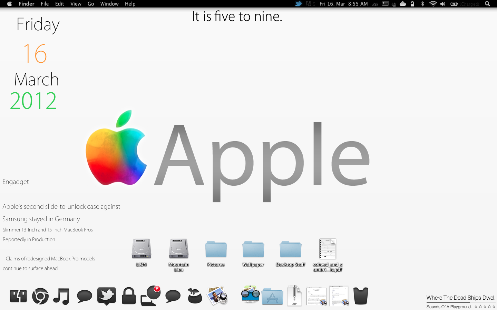Open the Apple menu
The width and height of the screenshot is (497, 310).
pos(9,4)
